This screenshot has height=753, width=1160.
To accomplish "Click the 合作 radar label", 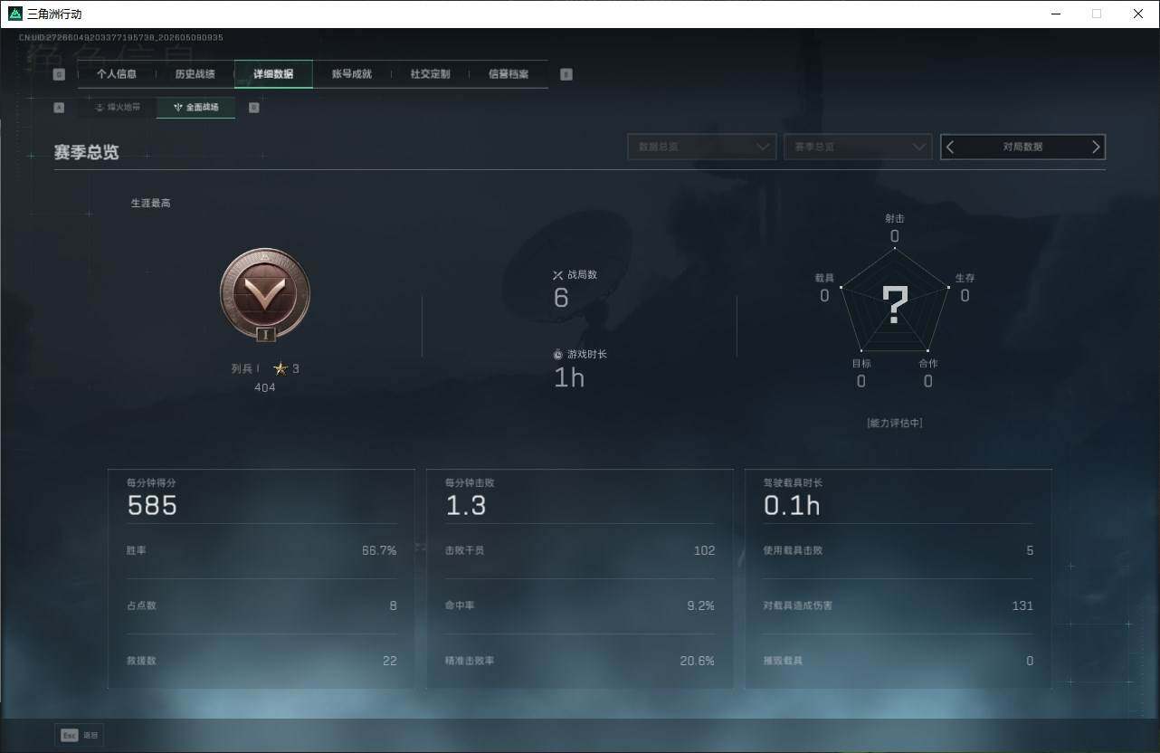I will click(x=928, y=363).
